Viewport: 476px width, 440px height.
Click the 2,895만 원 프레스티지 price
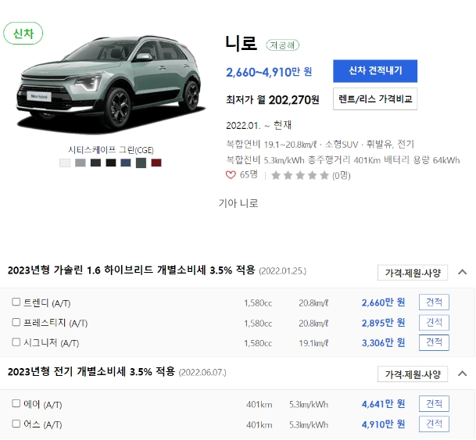pos(384,323)
